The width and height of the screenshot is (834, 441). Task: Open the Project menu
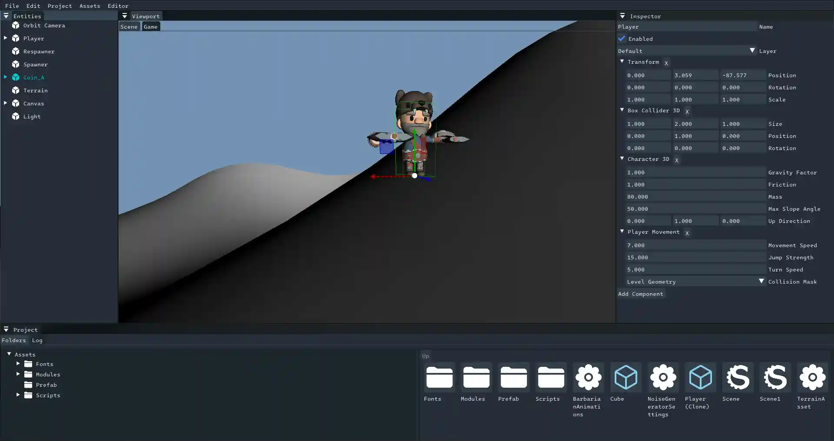(x=60, y=6)
